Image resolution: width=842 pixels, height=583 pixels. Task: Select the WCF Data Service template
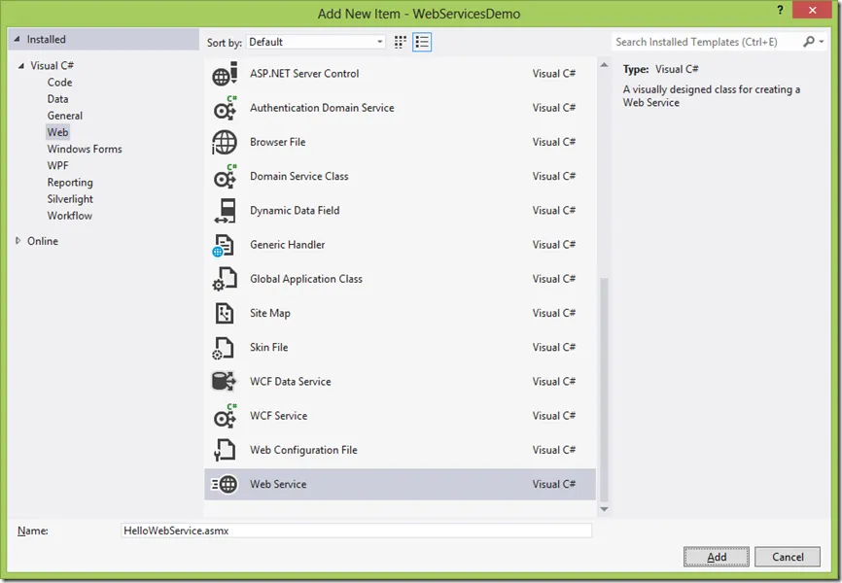coord(400,382)
